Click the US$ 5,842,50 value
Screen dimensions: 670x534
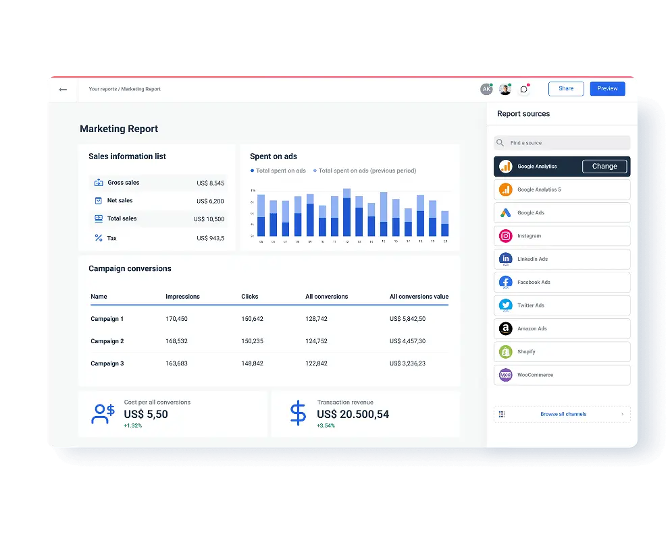pos(407,319)
